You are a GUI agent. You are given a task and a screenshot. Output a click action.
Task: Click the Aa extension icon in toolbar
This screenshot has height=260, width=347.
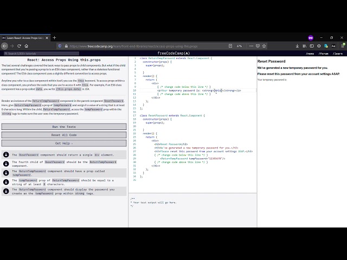pos(333,46)
